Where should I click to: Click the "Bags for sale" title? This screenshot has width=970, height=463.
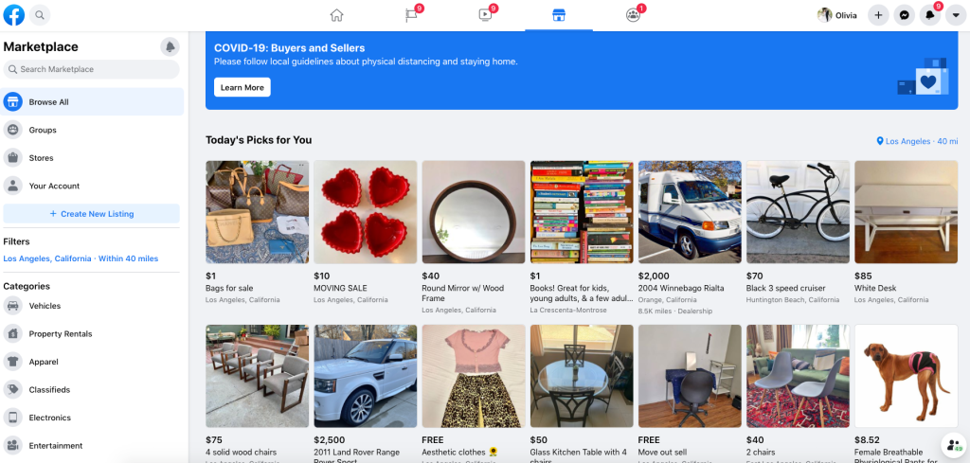(229, 288)
